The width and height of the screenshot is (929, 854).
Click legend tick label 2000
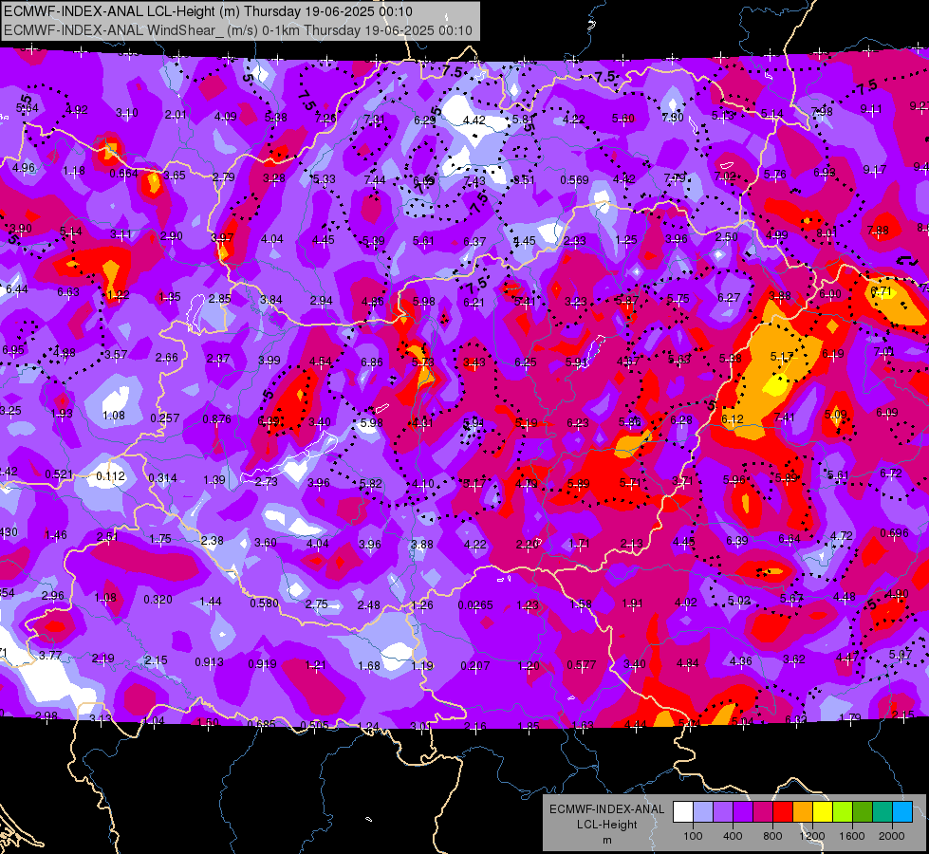click(891, 836)
